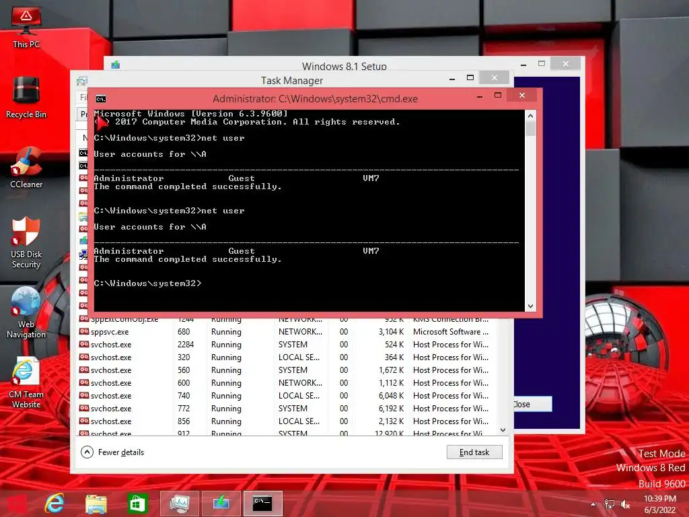Image resolution: width=689 pixels, height=517 pixels.
Task: Close the Administrator cmd.exe window
Action: 522,96
